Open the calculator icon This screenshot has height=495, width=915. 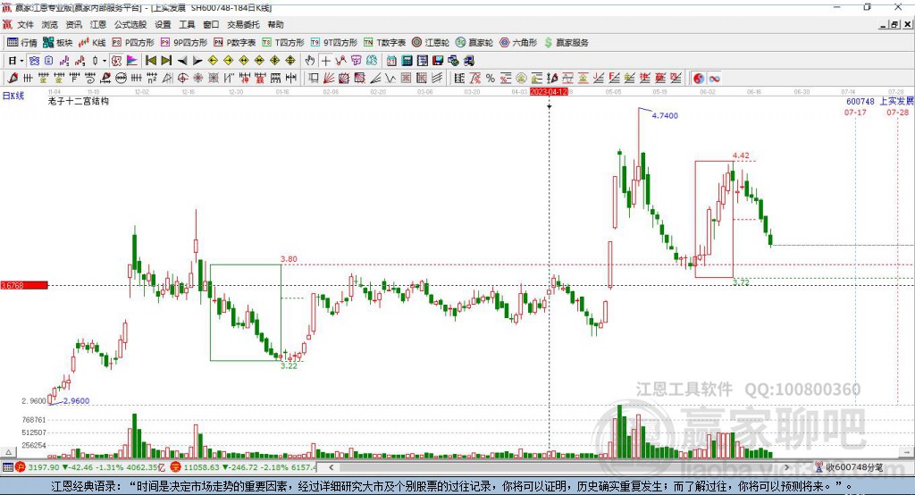[x=407, y=61]
